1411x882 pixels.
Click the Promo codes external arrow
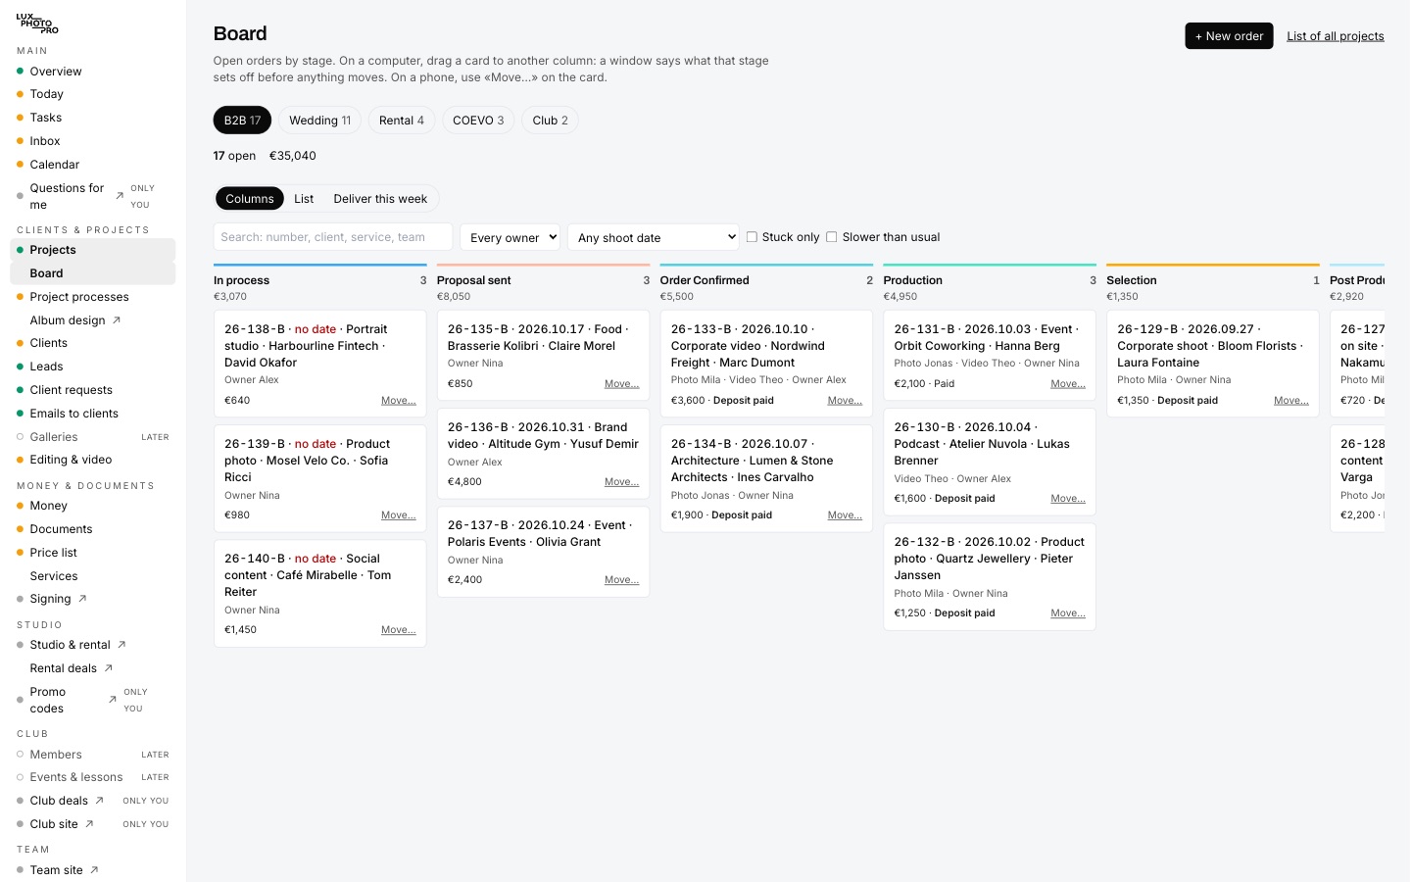point(113,700)
